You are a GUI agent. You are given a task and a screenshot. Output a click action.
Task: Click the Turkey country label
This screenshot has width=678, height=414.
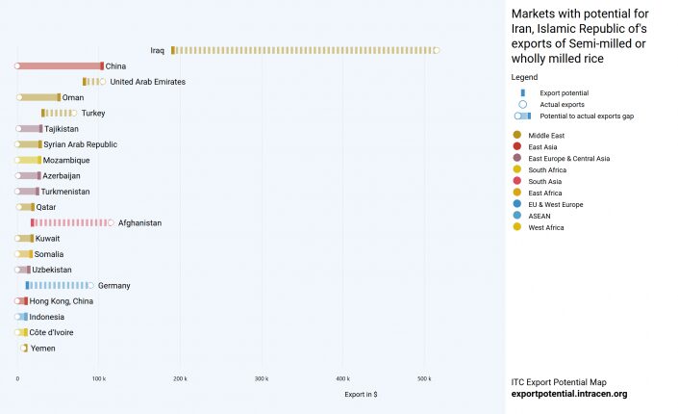coord(93,113)
